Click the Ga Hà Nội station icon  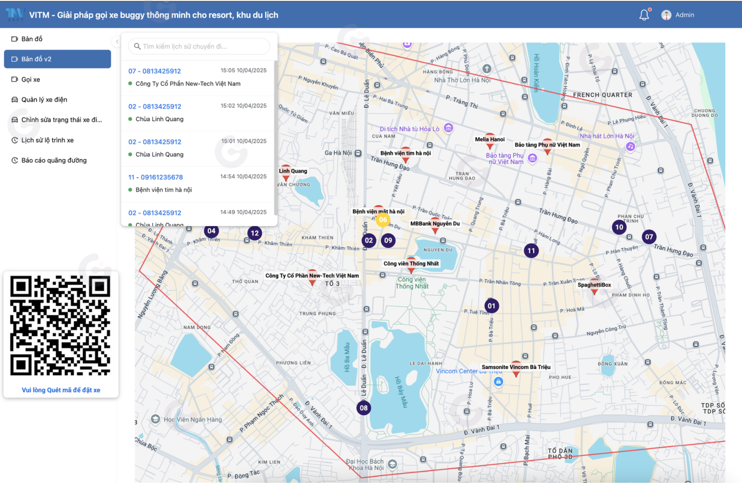click(x=358, y=153)
